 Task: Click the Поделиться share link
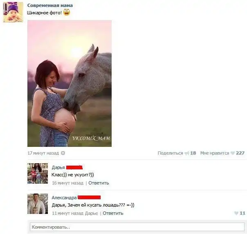click(170, 153)
